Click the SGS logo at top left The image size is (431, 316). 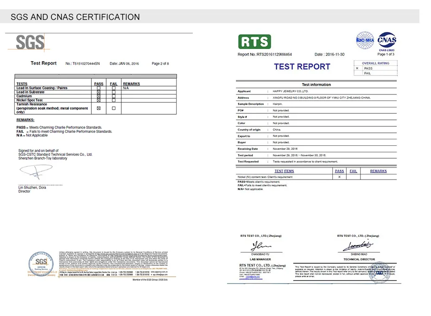[30, 42]
